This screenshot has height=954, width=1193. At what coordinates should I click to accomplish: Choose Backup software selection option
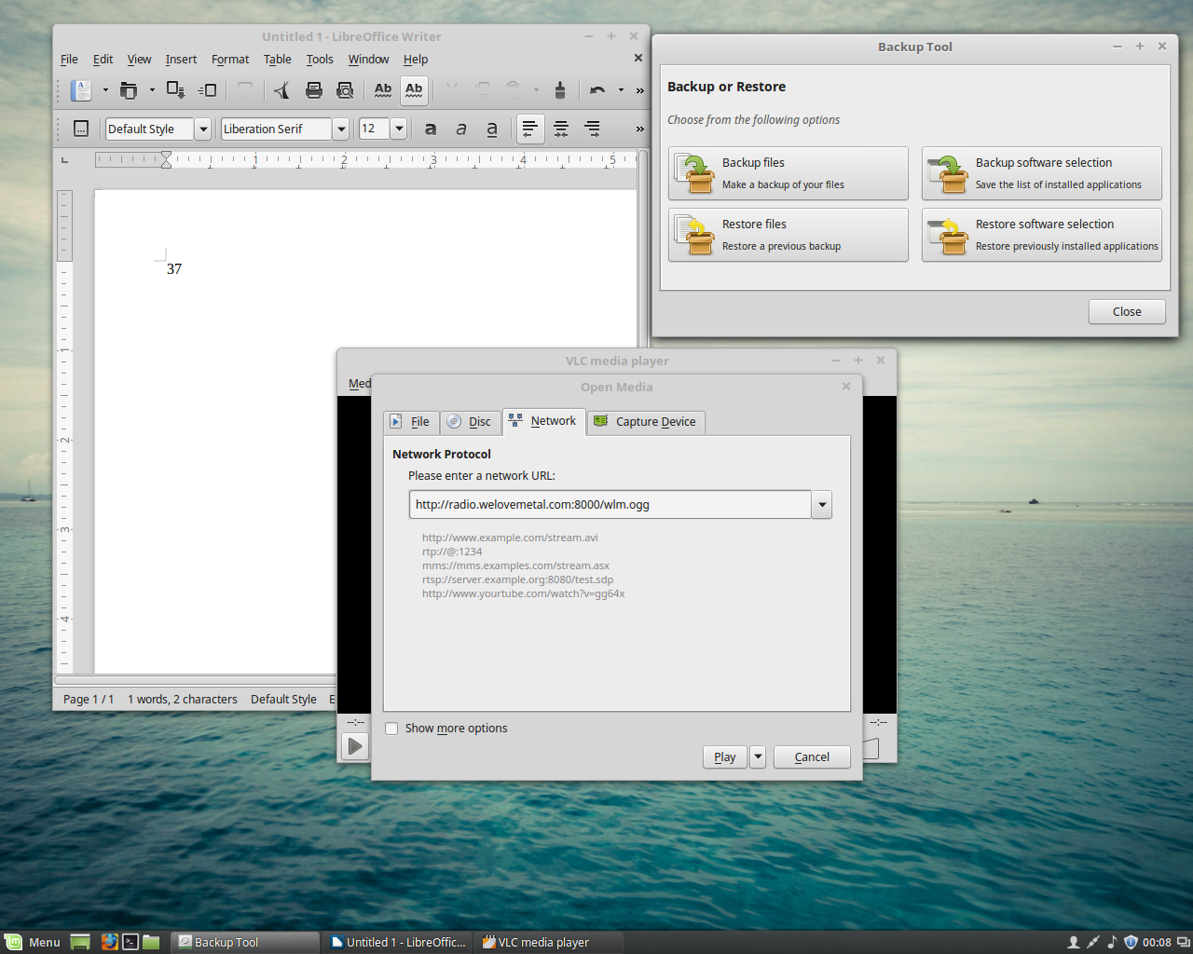tap(1042, 173)
